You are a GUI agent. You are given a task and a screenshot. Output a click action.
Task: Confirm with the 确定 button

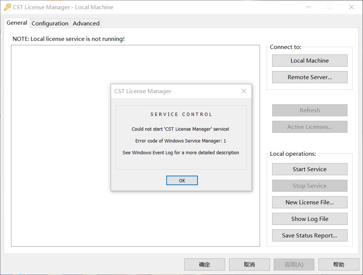coord(204,265)
